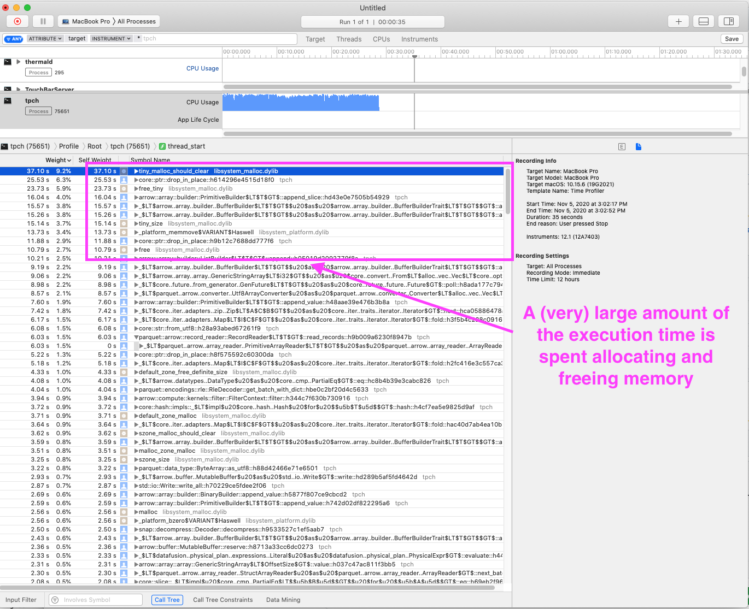Click the Symbol Name column header
Viewport: 749px width, 609px height.
150,160
